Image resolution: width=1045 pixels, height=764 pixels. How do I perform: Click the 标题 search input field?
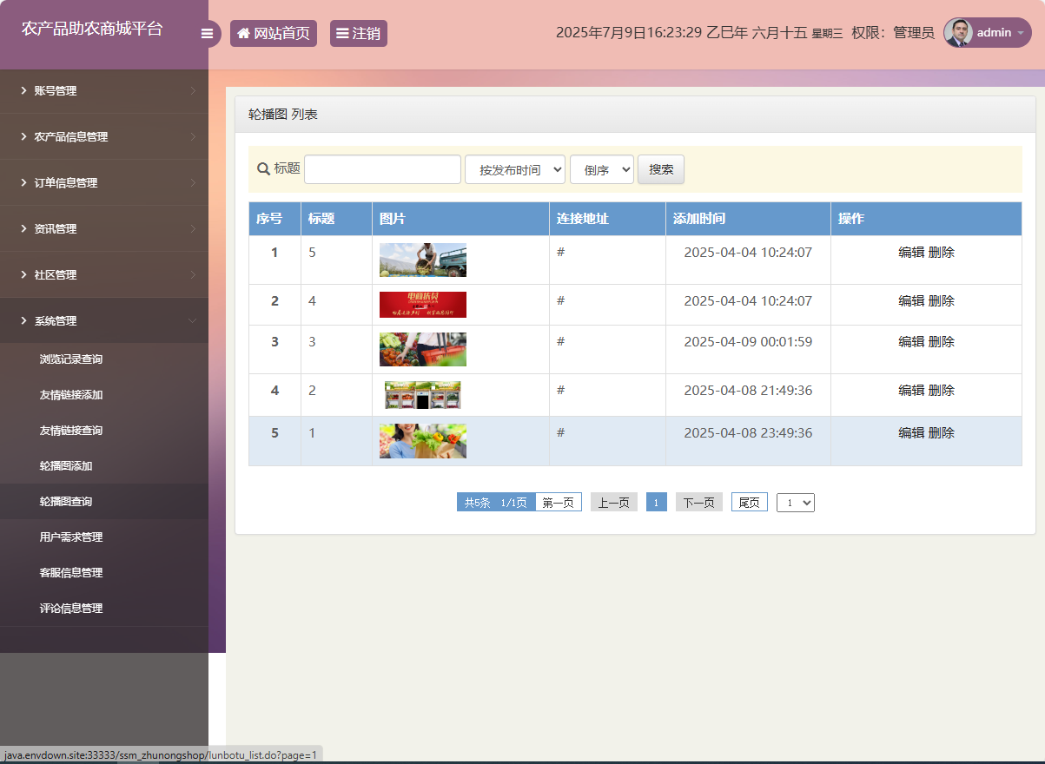pyautogui.click(x=382, y=168)
